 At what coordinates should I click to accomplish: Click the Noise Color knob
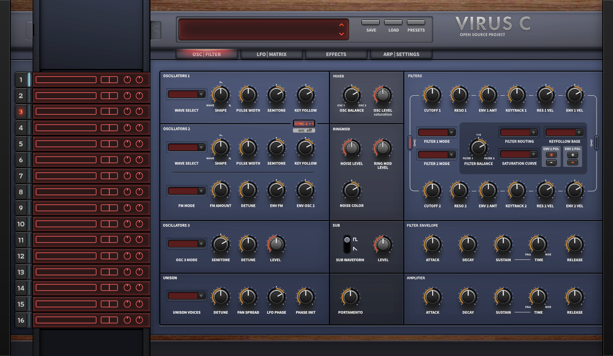pyautogui.click(x=352, y=190)
